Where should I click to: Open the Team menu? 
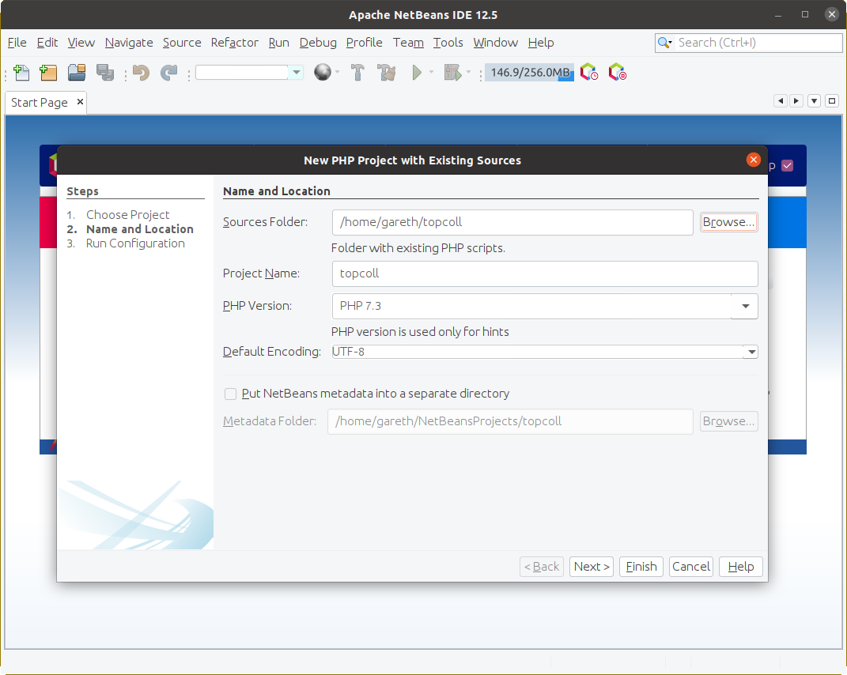(408, 43)
